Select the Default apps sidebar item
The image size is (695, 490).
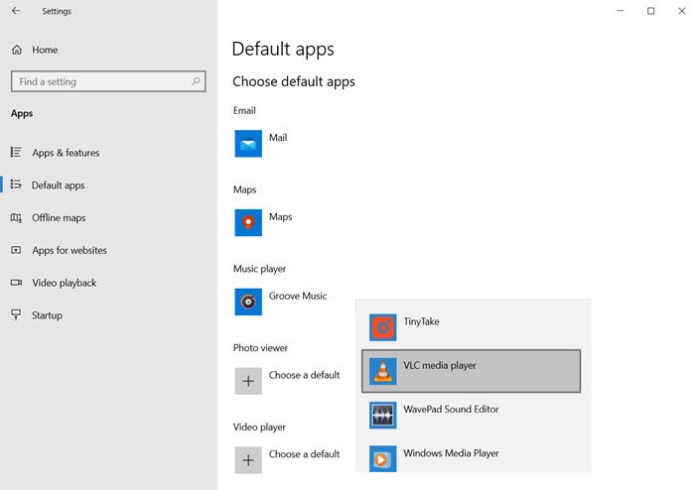58,185
